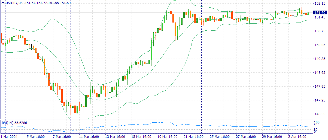Click the 27 Mar 16:00 time label
Screen dimensions: 328x140
(245, 137)
